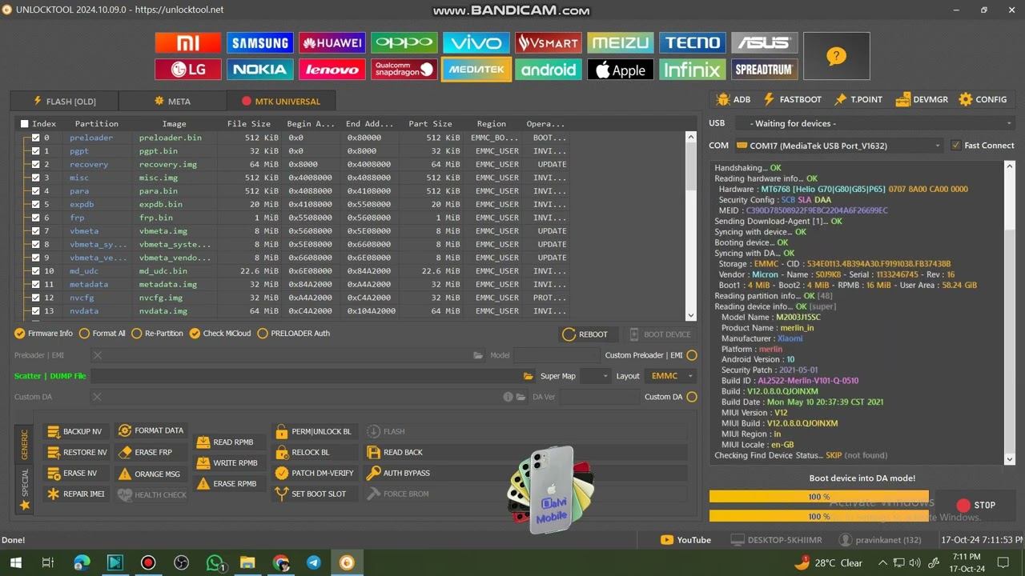The height and width of the screenshot is (576, 1025).
Task: Open the Super Map dropdown
Action: 595,376
